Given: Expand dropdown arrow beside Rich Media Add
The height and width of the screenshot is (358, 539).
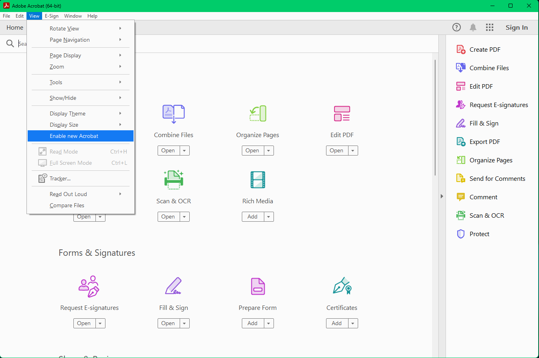Looking at the screenshot, I should (x=268, y=216).
